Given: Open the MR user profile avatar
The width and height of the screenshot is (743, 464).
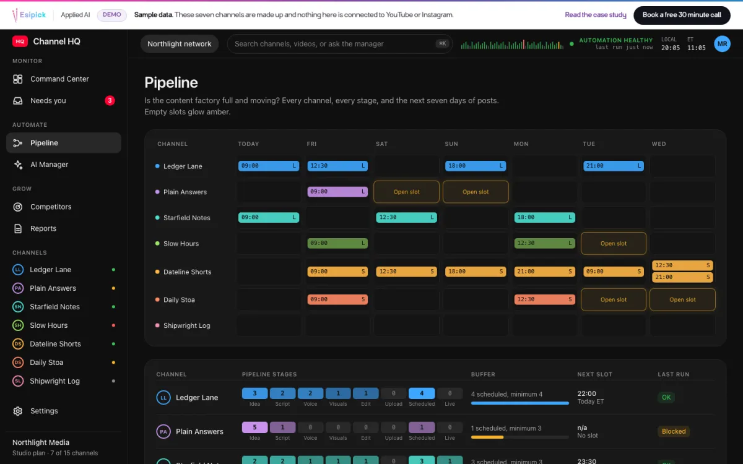Looking at the screenshot, I should click(722, 44).
